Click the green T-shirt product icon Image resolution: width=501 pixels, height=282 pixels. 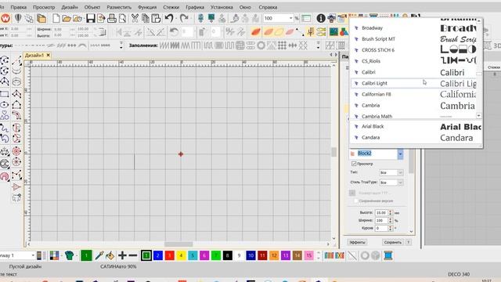[70, 255]
